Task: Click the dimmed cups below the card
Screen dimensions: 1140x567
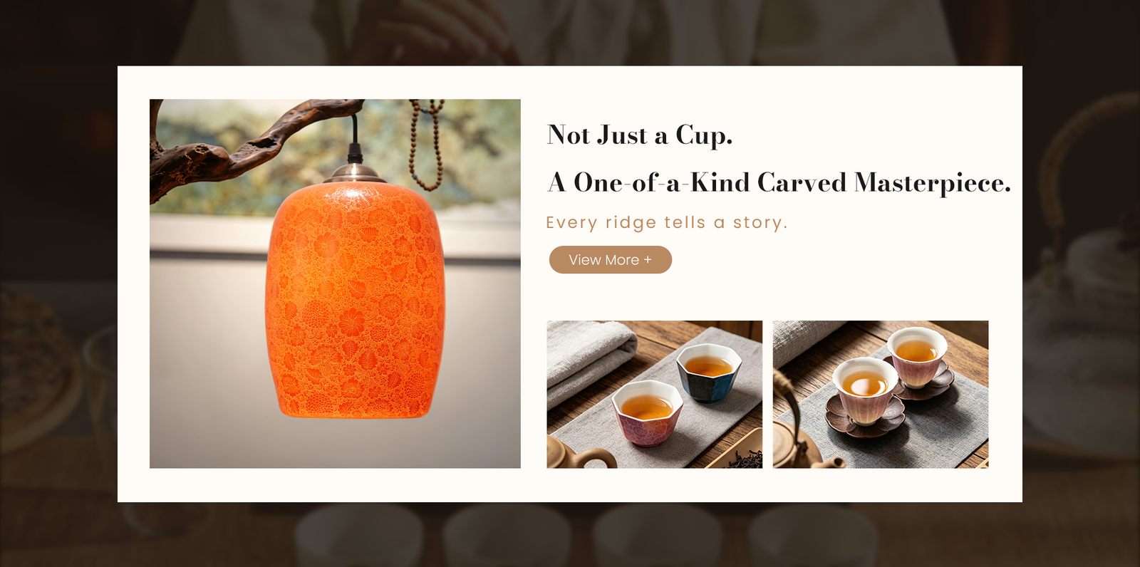Action: coord(584,534)
